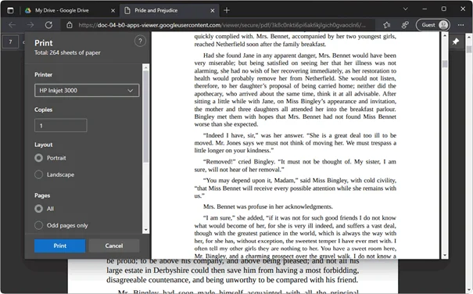The width and height of the screenshot is (473, 294).
Task: Click print preview scrollbar thumb
Action: [x=445, y=64]
